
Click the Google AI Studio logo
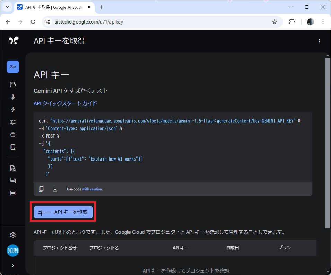click(14, 40)
